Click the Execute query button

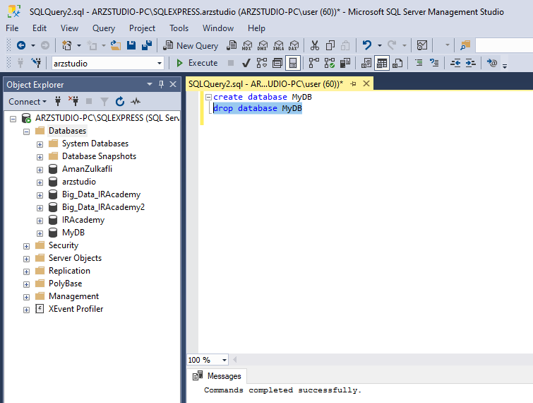[x=197, y=63]
